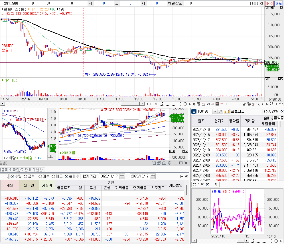Click the L button at top of price axis
This screenshot has width=284, height=244.
click(266, 8)
